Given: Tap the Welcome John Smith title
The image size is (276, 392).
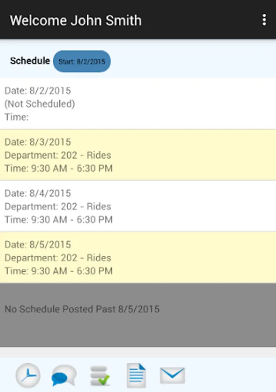Looking at the screenshot, I should pyautogui.click(x=76, y=20).
